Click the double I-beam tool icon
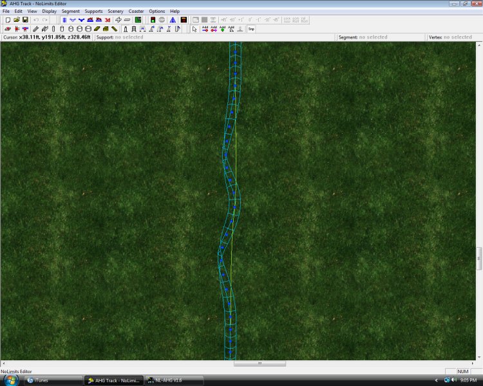Image resolution: width=483 pixels, height=386 pixels. point(44,29)
